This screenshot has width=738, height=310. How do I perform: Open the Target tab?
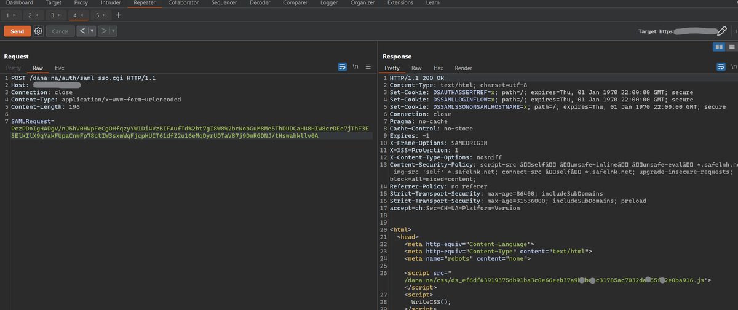pos(54,3)
